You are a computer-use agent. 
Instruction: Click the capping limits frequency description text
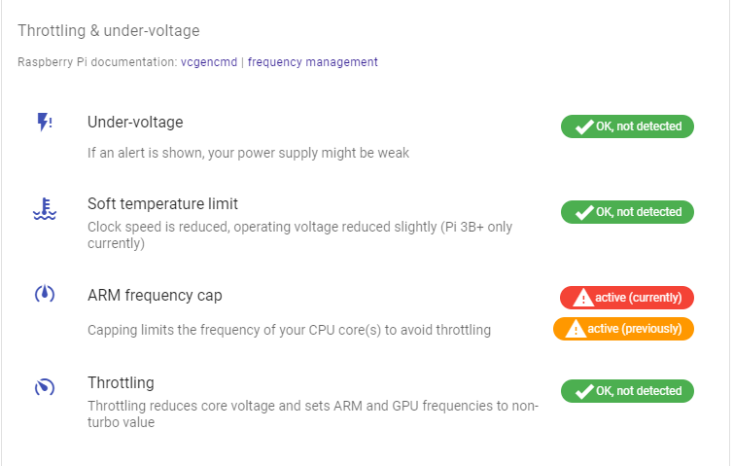289,330
